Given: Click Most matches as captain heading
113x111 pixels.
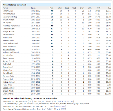Looking at the screenshot, I should [x=15, y=5].
